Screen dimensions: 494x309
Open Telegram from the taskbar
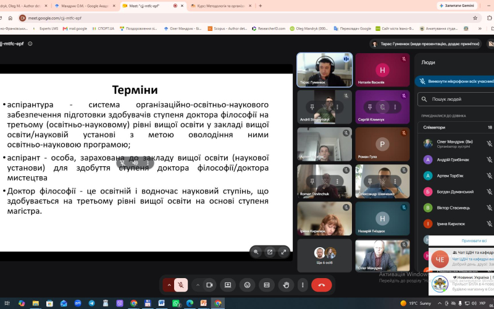91,303
